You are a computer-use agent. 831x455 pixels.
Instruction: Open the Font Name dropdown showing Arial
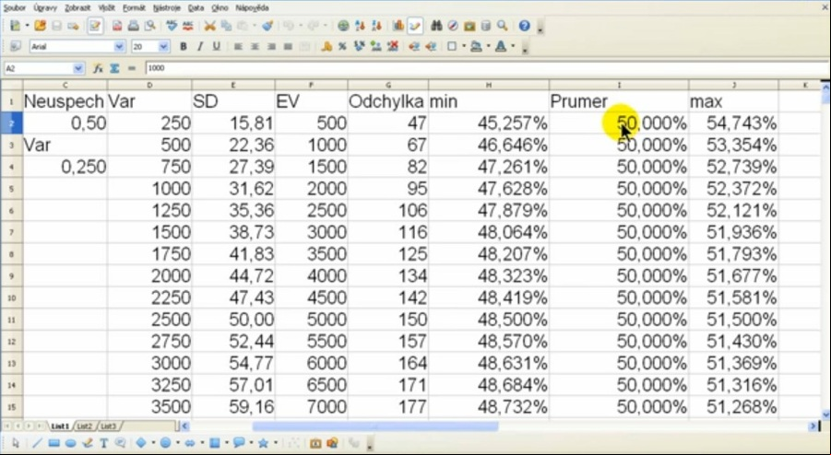[x=119, y=47]
